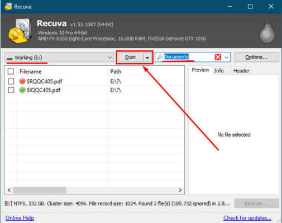Close the Recuva window
The width and height of the screenshot is (282, 223).
tap(271, 7)
